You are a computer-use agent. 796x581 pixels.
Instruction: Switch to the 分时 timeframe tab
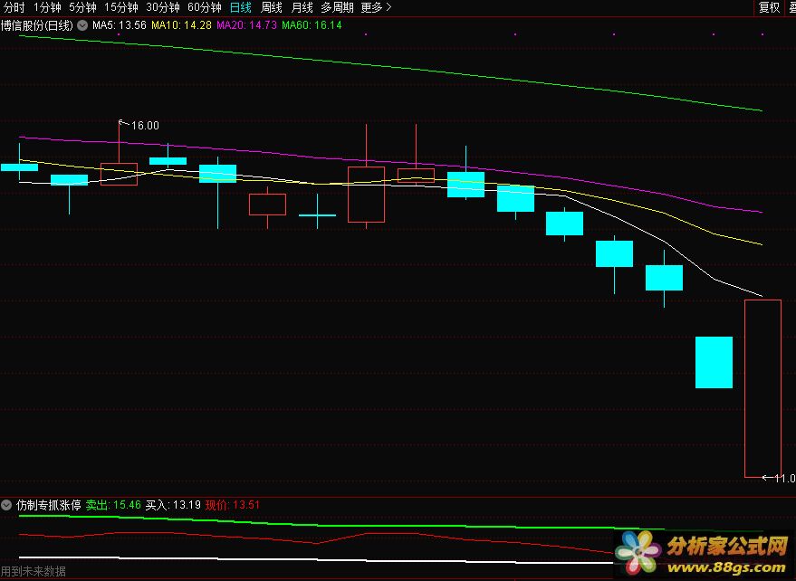point(14,7)
